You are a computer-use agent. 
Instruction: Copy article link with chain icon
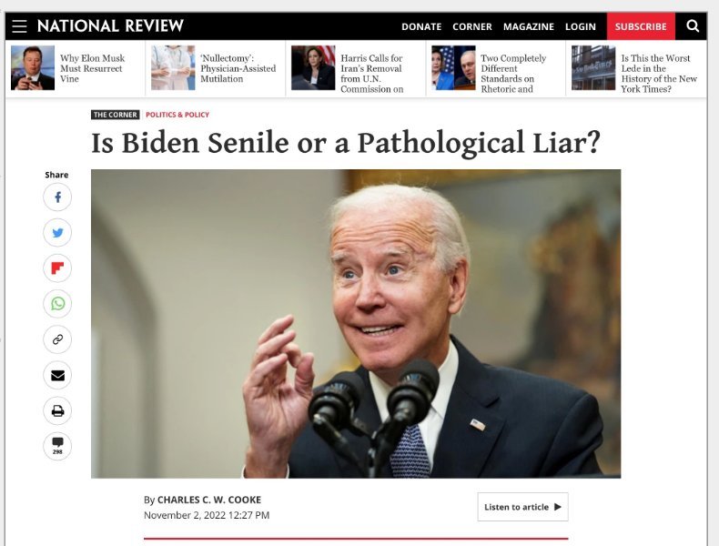click(x=57, y=339)
